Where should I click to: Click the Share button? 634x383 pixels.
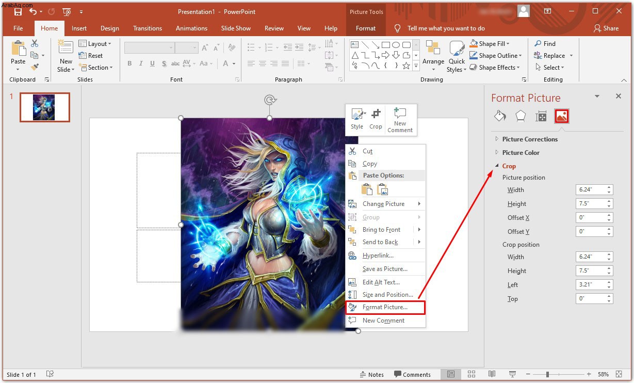click(606, 28)
